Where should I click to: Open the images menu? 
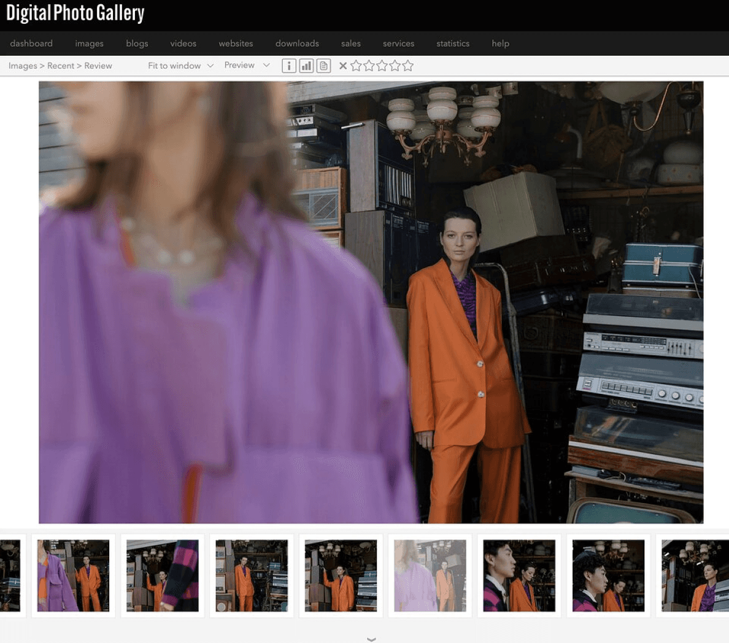point(89,43)
